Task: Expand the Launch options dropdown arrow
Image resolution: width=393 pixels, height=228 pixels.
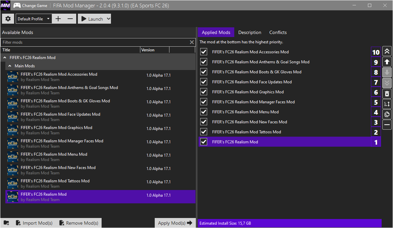Action: (x=108, y=19)
